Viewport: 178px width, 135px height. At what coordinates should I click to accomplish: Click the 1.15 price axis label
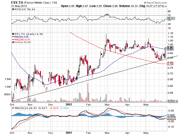pyautogui.click(x=170, y=33)
